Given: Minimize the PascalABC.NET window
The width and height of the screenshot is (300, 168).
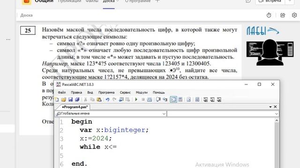Looking at the screenshot, I should pyautogui.click(x=246, y=84).
